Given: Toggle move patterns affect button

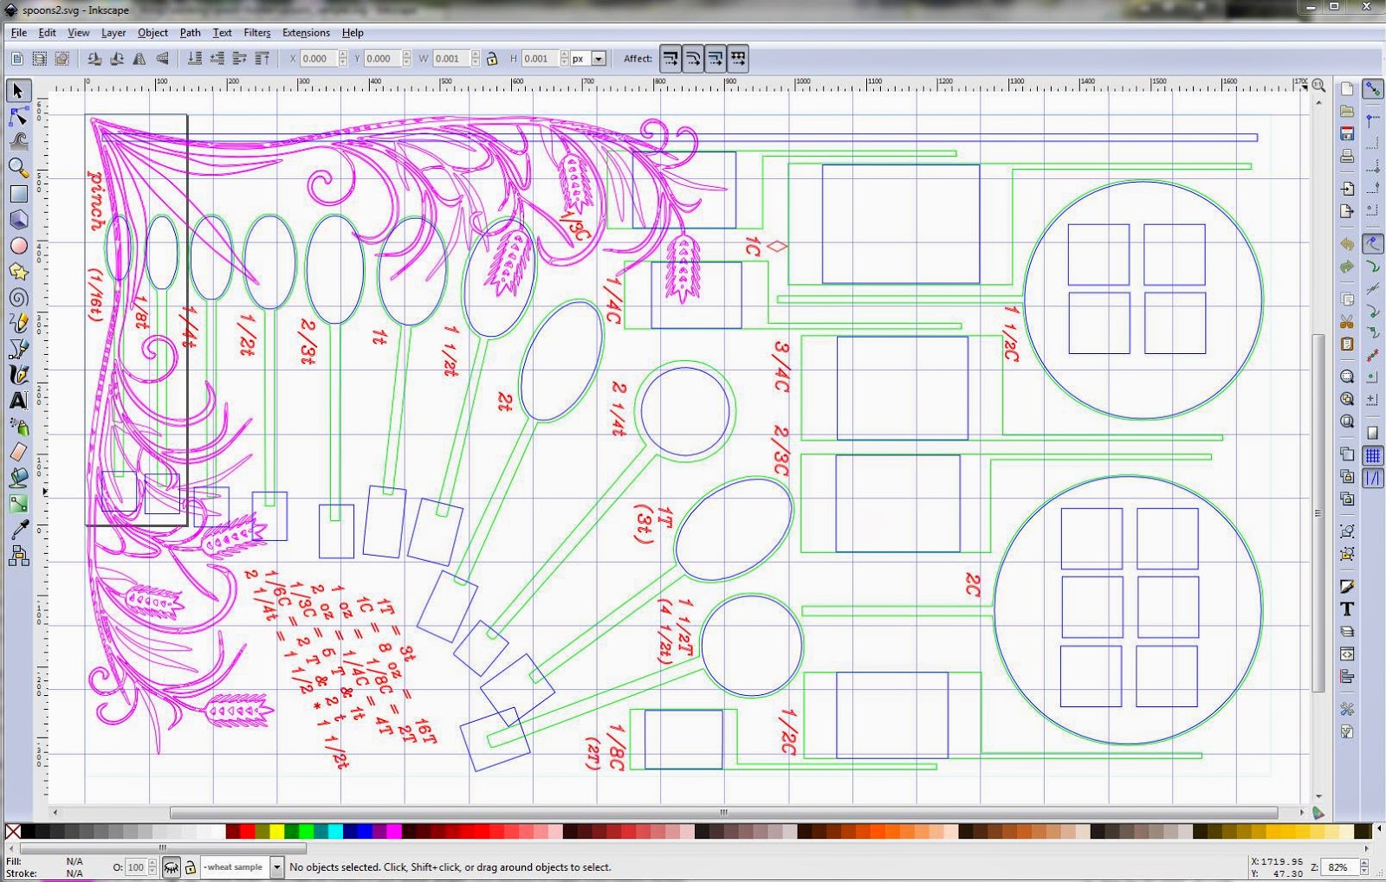Looking at the screenshot, I should (x=738, y=59).
